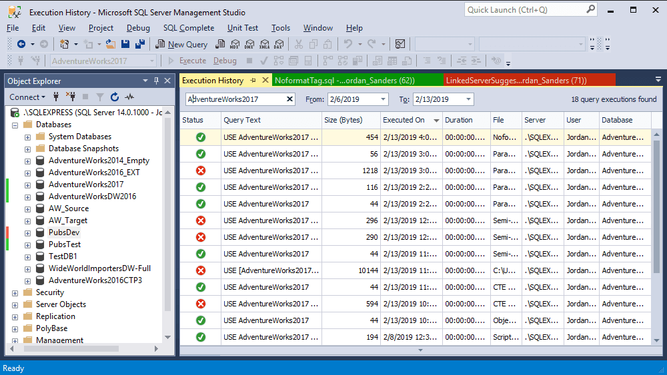Refresh the Object Explorer tree
Screen dimensions: 667x375
tap(115, 97)
